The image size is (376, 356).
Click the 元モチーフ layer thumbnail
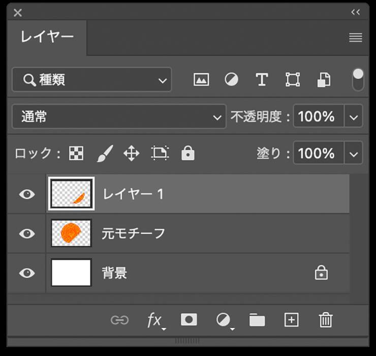(x=71, y=233)
